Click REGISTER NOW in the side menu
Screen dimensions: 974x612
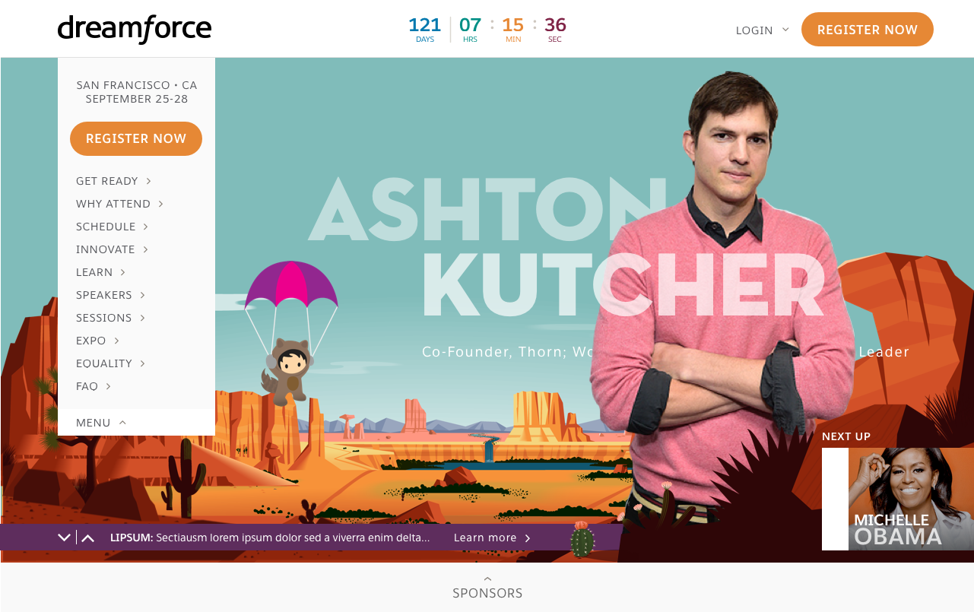(x=136, y=138)
